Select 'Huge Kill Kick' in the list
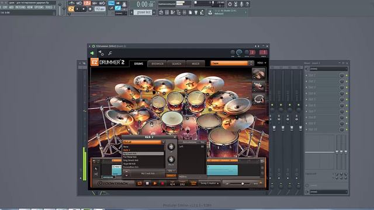 pos(143,164)
